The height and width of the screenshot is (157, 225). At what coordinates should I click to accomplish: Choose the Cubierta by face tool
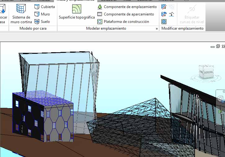point(45,6)
